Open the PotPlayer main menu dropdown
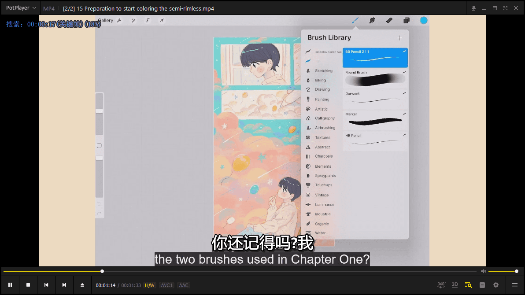 (21, 7)
